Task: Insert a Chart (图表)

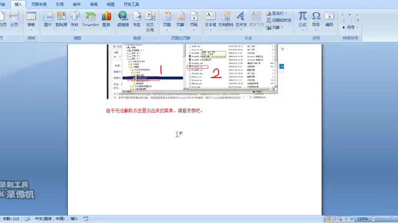Action: 106,19
